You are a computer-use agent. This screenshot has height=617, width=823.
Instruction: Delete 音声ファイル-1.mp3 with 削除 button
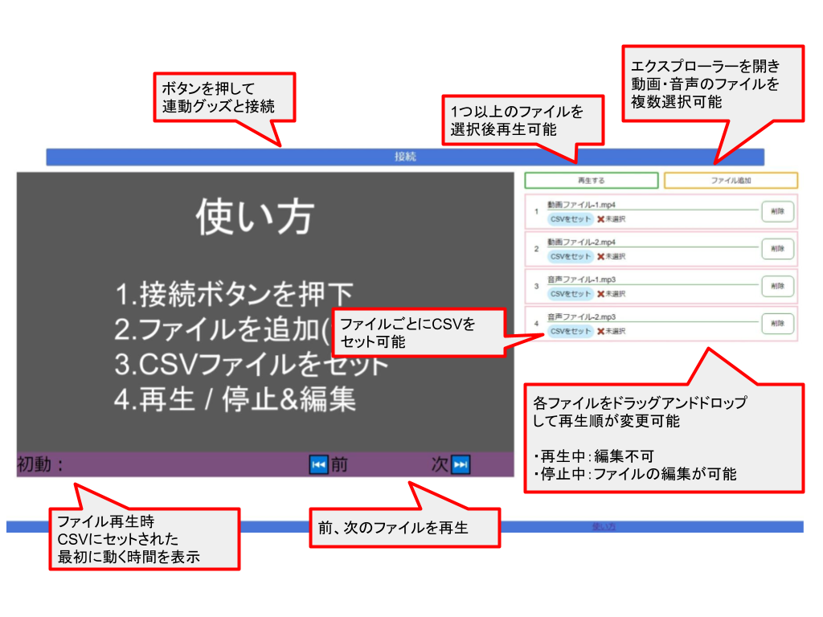[776, 286]
